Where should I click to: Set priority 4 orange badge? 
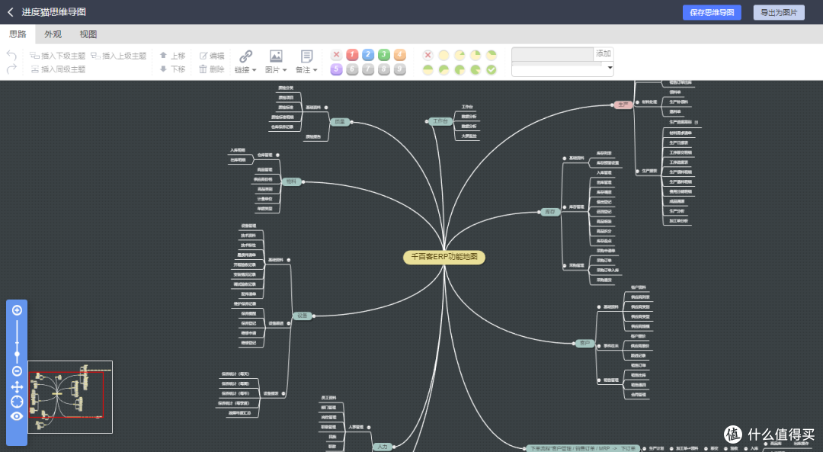pyautogui.click(x=399, y=55)
